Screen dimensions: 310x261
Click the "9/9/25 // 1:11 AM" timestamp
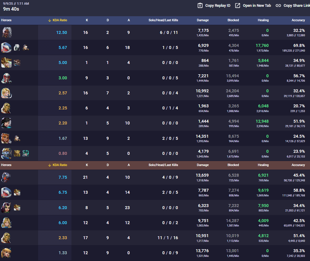(x=16, y=4)
